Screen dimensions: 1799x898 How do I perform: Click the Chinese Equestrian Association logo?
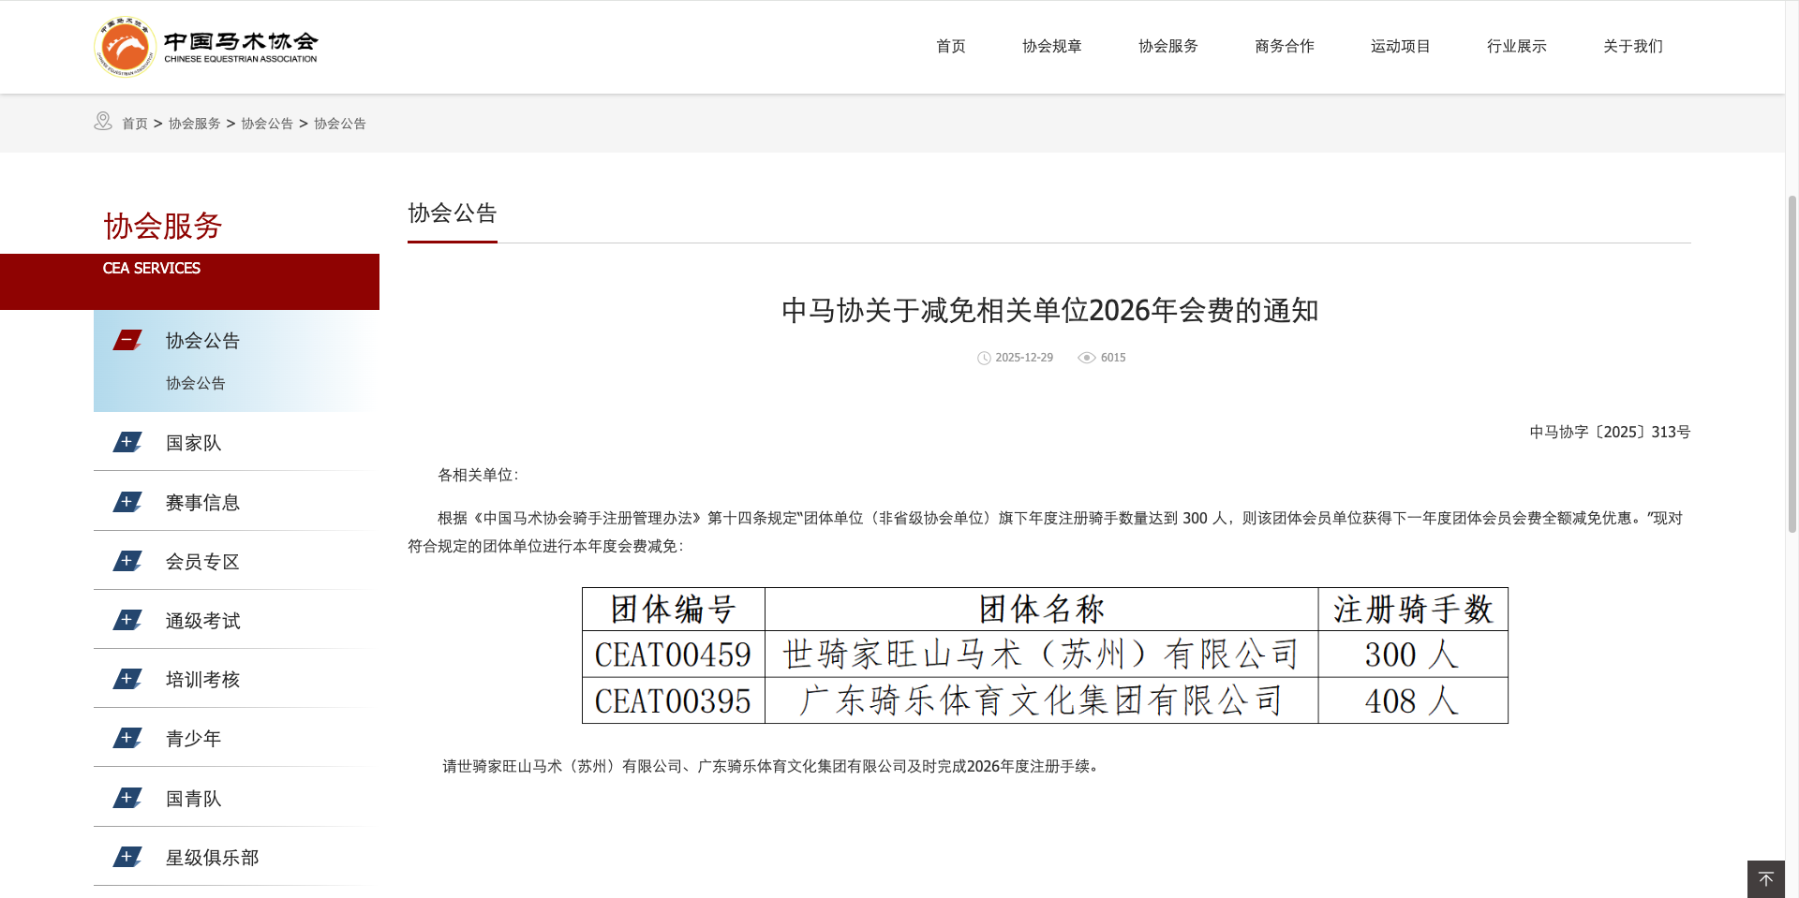pyautogui.click(x=206, y=46)
